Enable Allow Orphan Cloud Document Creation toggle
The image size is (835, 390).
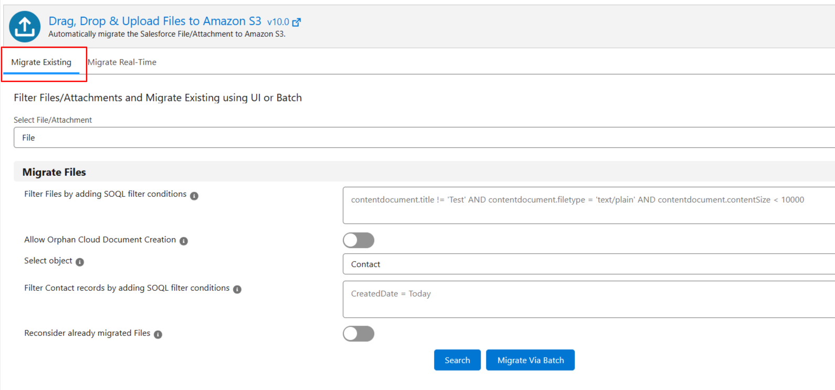point(358,240)
